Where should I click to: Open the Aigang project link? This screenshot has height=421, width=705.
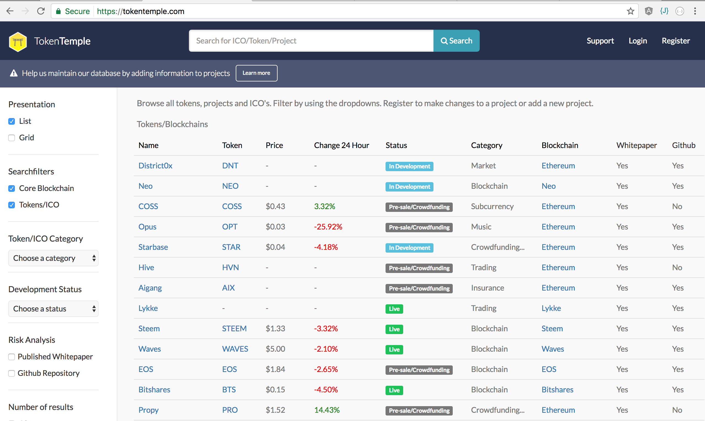(150, 288)
